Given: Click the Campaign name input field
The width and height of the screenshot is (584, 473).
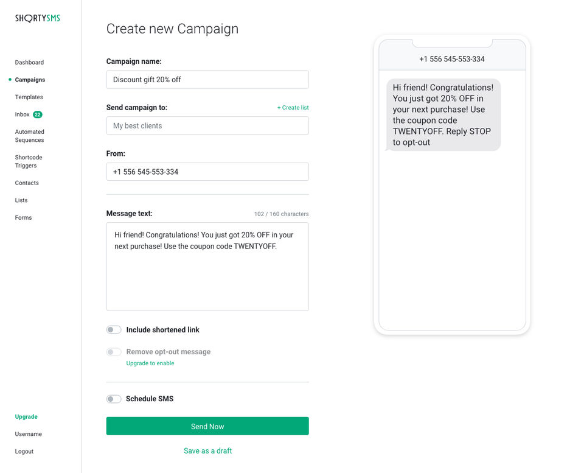Looking at the screenshot, I should [x=207, y=79].
